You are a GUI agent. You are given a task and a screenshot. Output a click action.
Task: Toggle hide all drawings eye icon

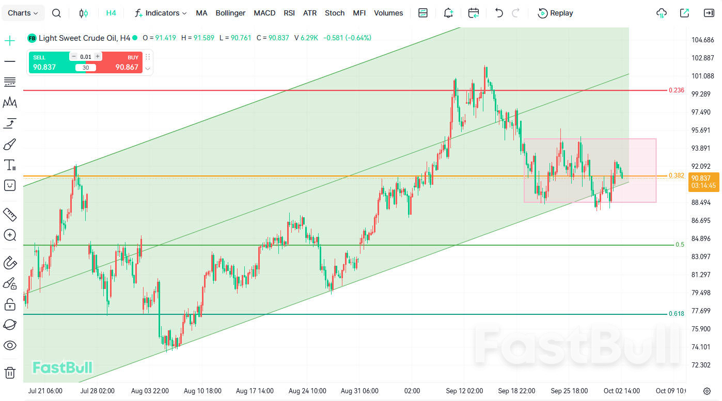pyautogui.click(x=10, y=345)
